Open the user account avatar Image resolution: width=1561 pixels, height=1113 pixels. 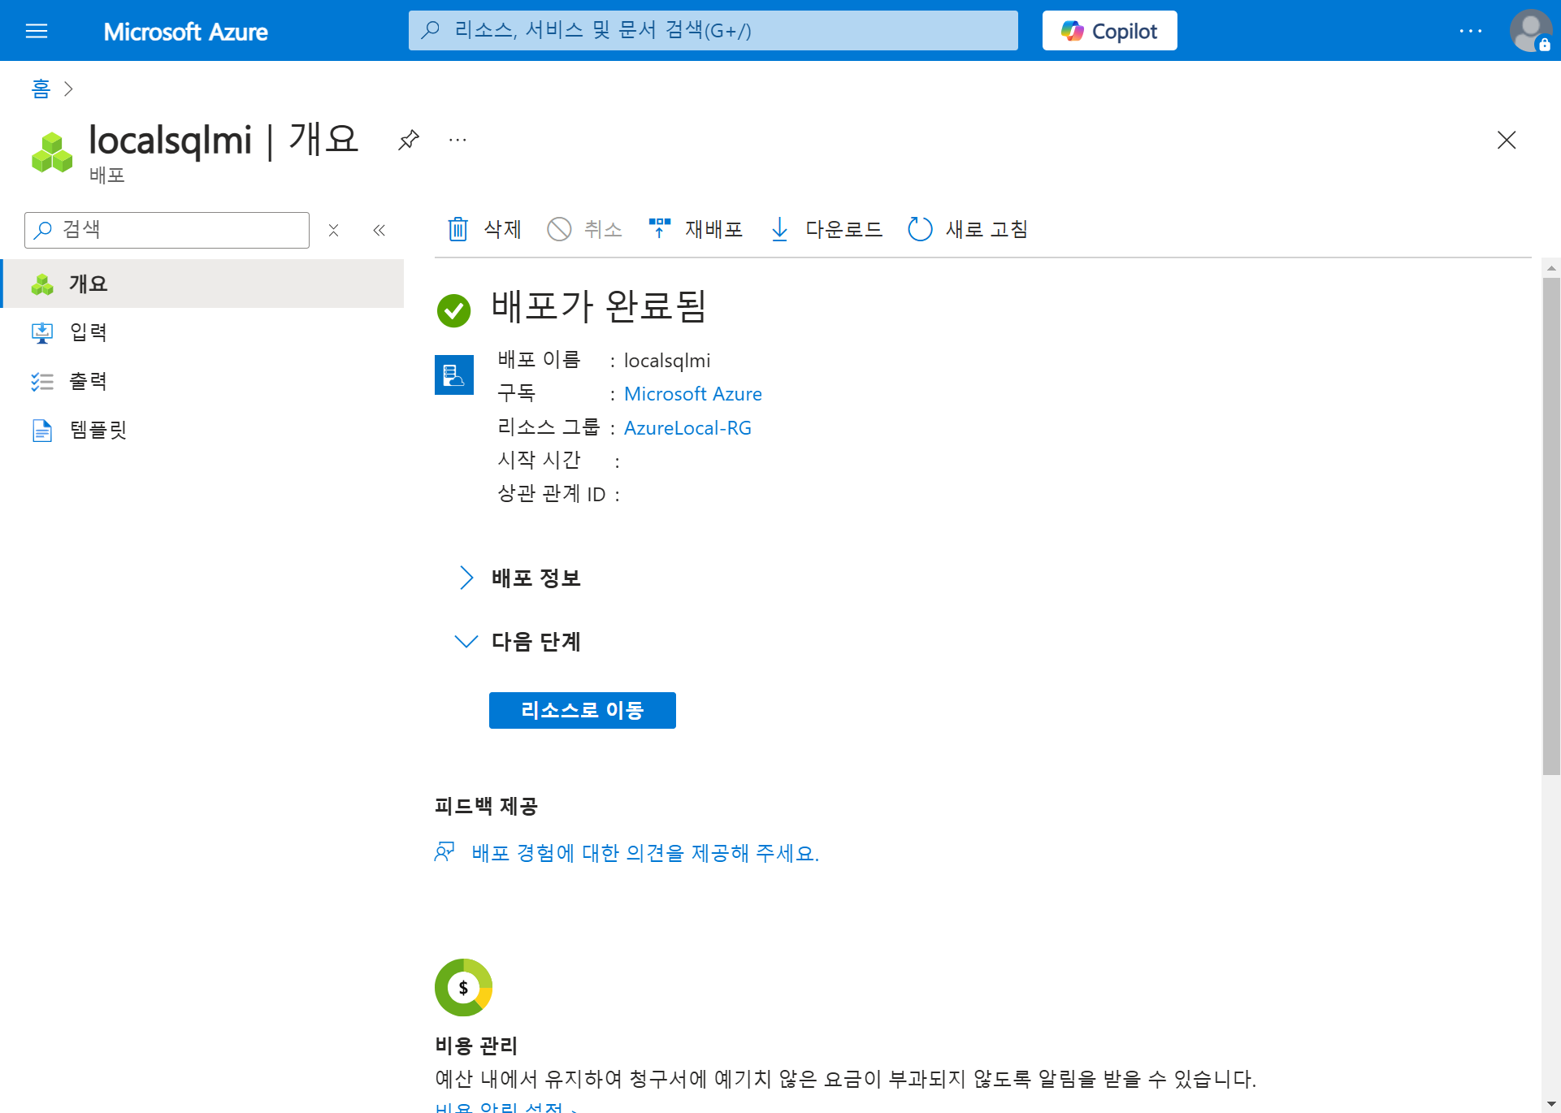click(1530, 31)
